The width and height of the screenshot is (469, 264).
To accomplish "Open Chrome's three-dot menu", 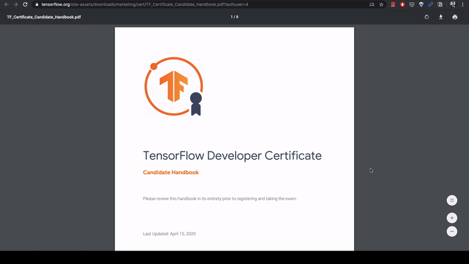I will point(463,5).
